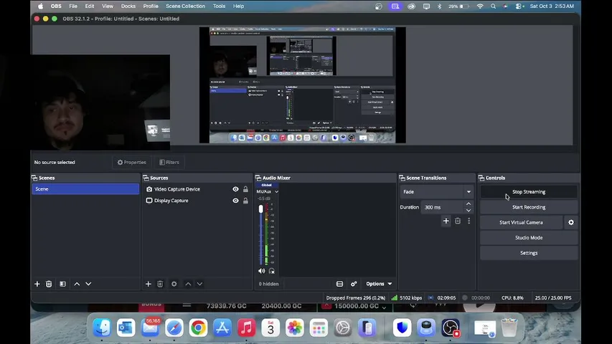The width and height of the screenshot is (612, 344).
Task: Open the View menu
Action: [x=108, y=6]
